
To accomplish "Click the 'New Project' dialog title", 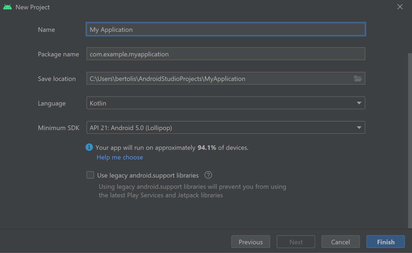I will (33, 7).
